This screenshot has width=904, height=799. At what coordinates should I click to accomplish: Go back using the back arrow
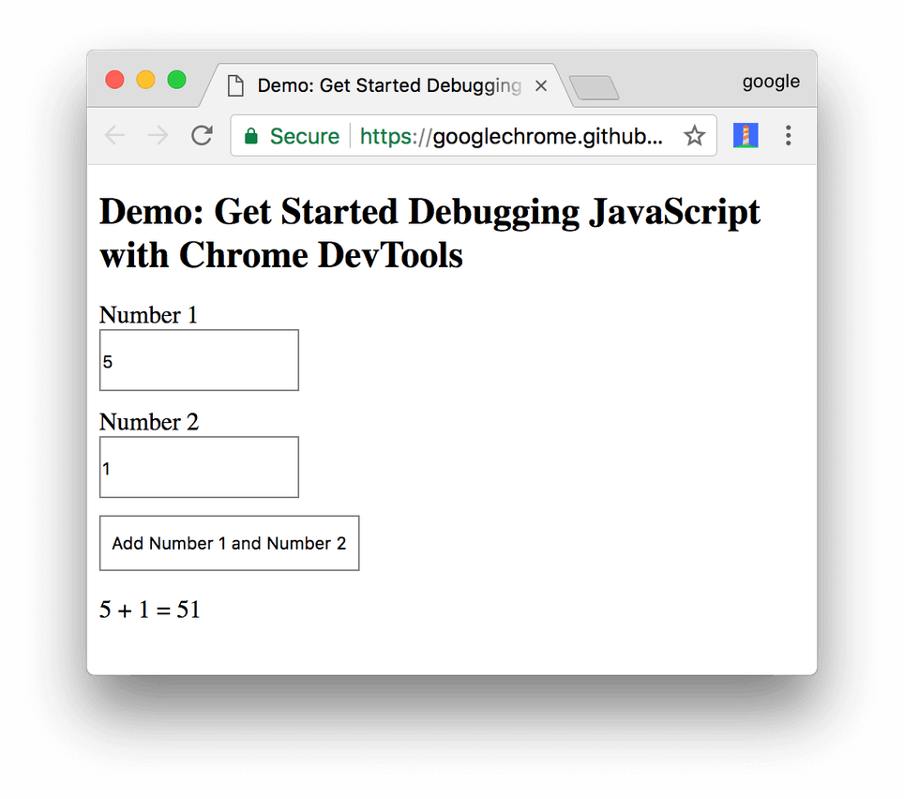(x=114, y=136)
